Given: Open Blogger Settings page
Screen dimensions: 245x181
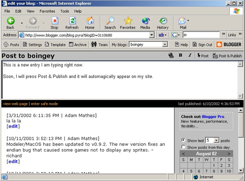Looking at the screenshot, I should [x=32, y=45].
